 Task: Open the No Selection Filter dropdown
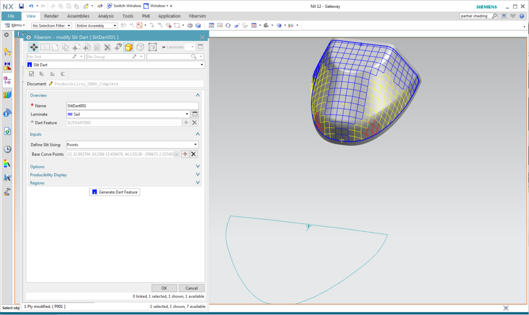coord(52,26)
